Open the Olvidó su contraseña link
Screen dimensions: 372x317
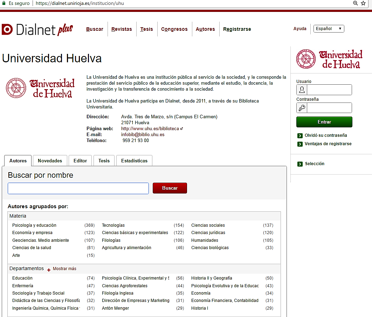coord(326,135)
